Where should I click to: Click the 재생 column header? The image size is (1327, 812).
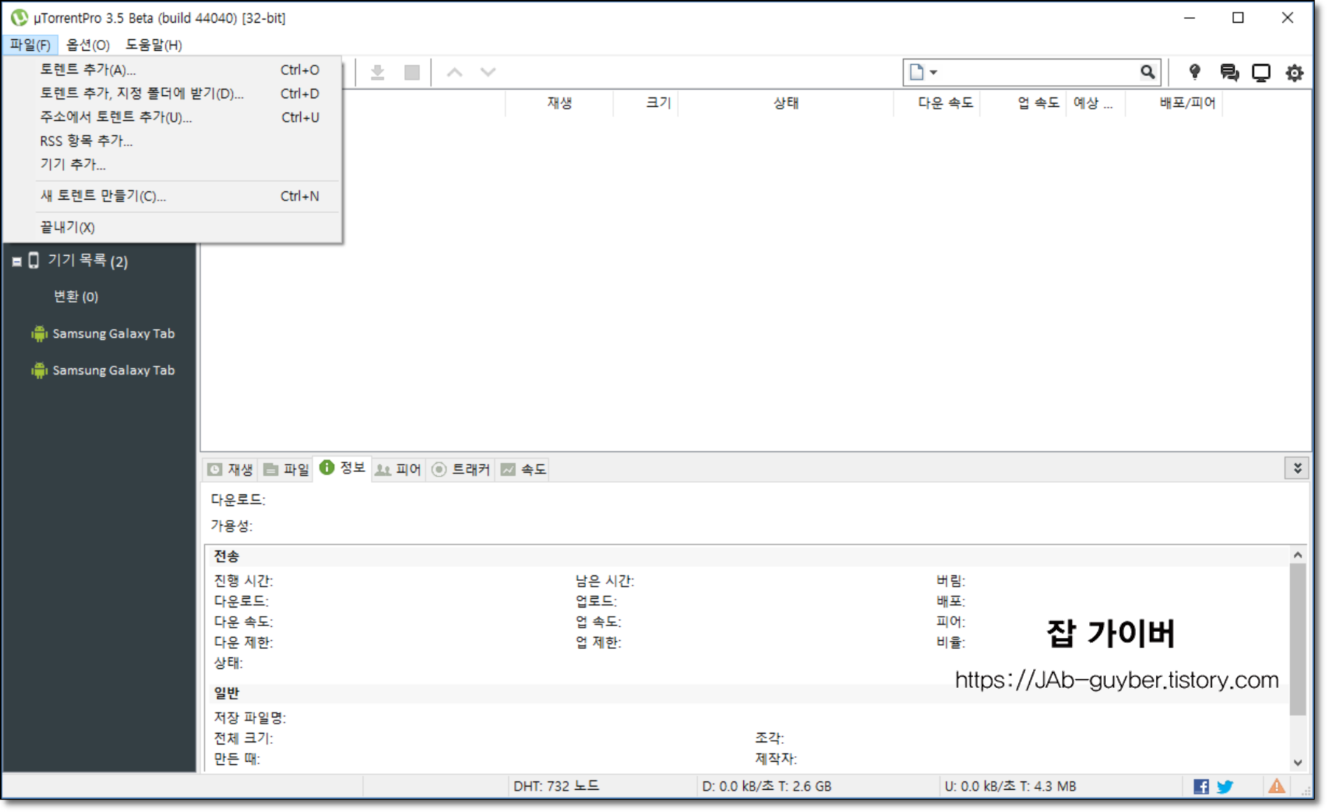(560, 103)
